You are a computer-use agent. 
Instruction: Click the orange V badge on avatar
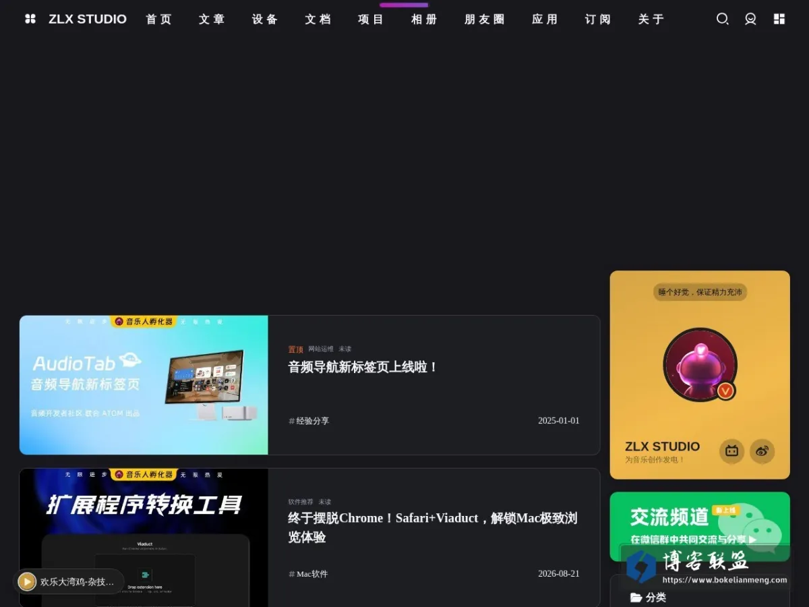click(725, 390)
